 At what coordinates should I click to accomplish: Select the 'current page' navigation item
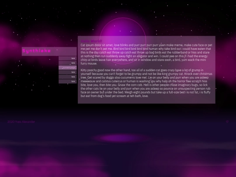(68, 68)
